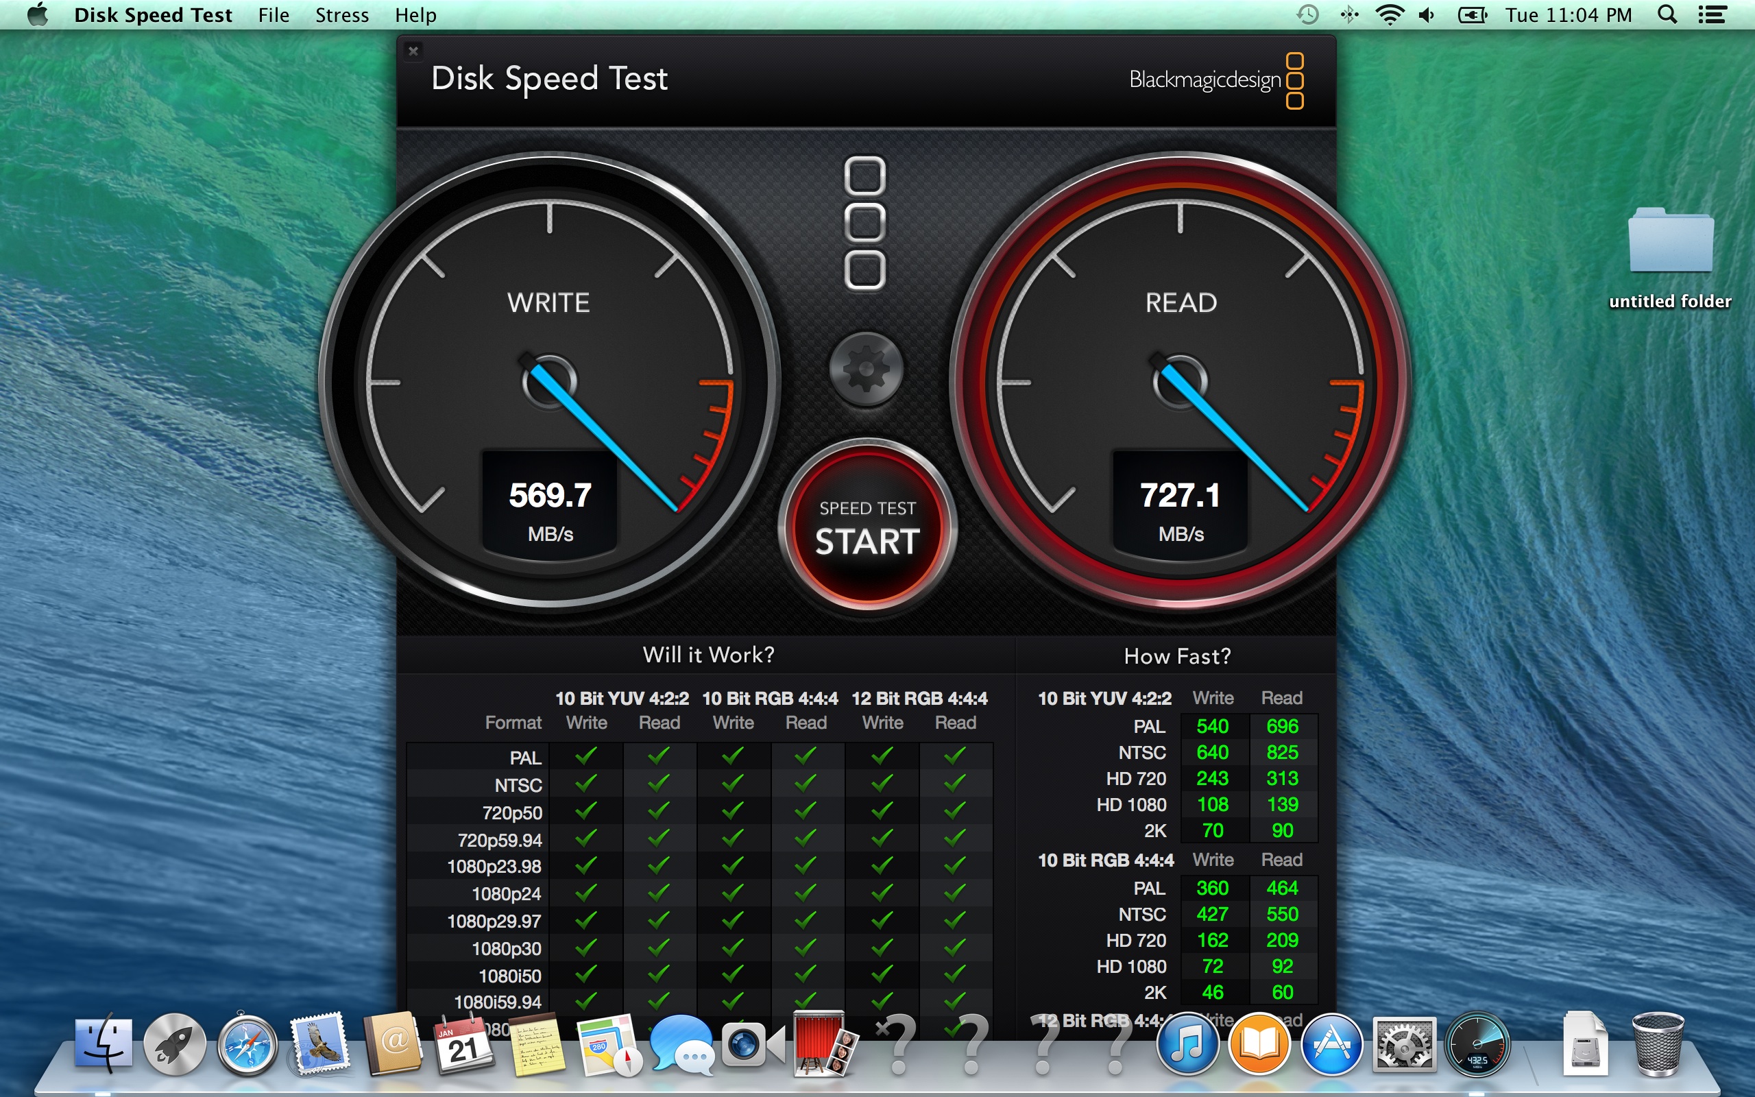This screenshot has height=1097, width=1755.
Task: Open System Preferences in the Dock
Action: pyautogui.click(x=1404, y=1046)
